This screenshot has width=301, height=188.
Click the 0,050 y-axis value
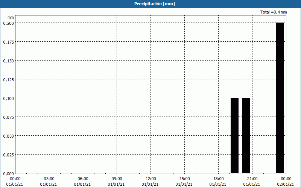click(8, 136)
